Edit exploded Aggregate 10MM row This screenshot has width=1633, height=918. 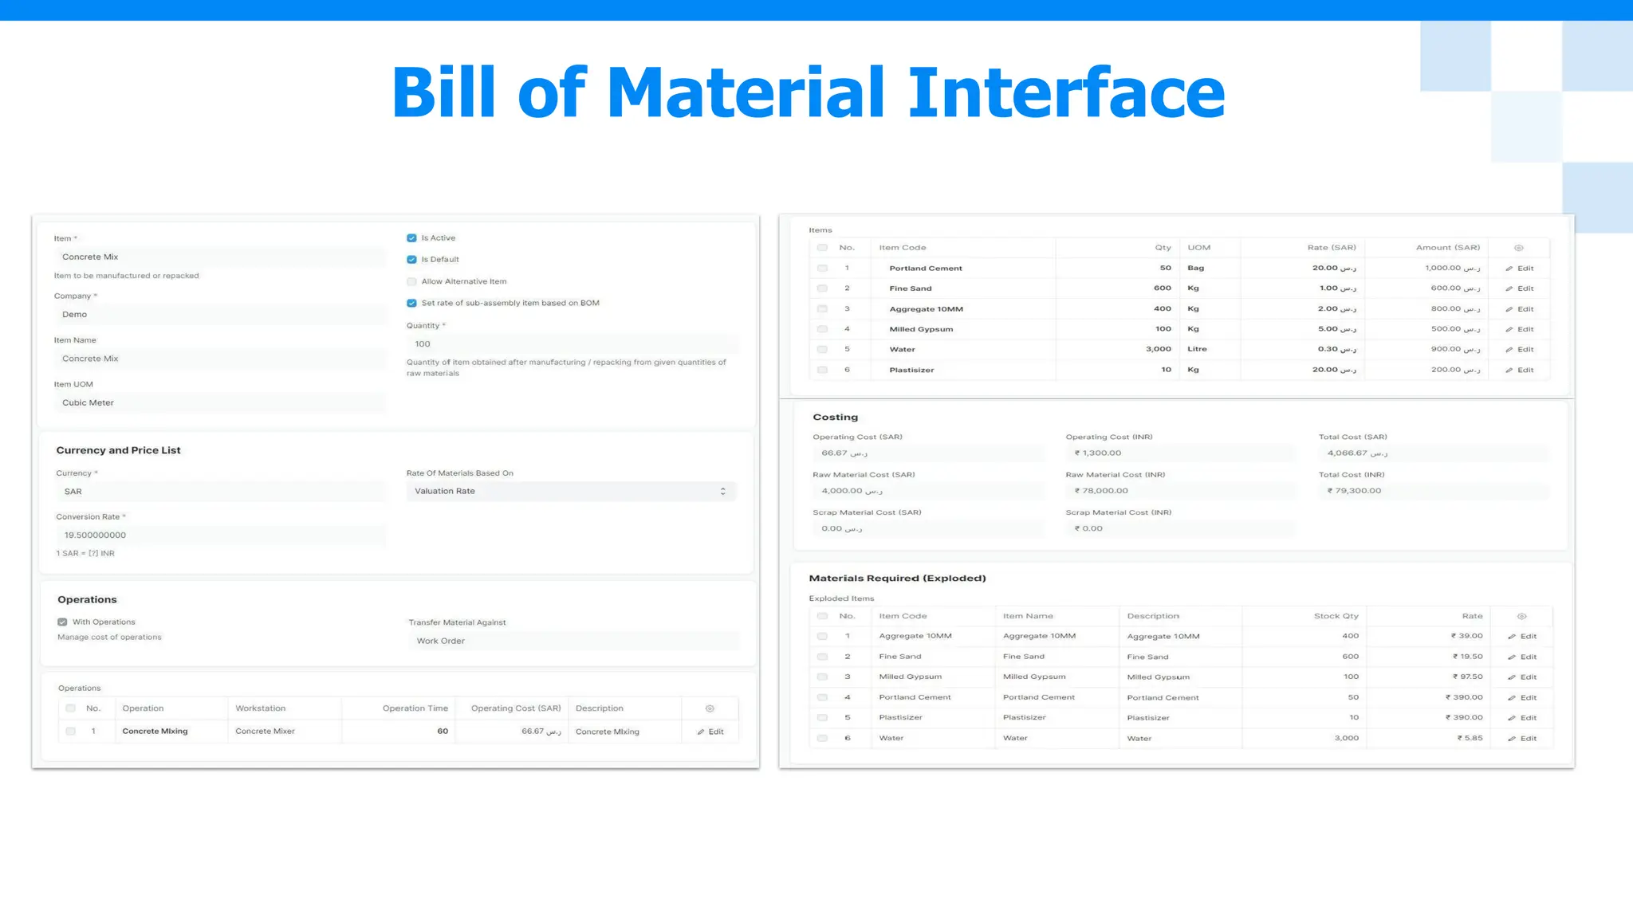click(x=1521, y=637)
